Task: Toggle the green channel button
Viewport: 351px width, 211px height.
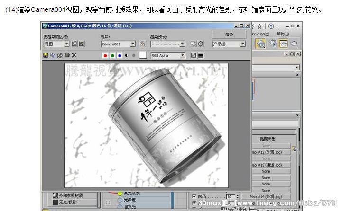Action: coord(112,55)
